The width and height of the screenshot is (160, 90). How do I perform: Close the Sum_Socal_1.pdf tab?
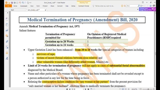[45, 10]
